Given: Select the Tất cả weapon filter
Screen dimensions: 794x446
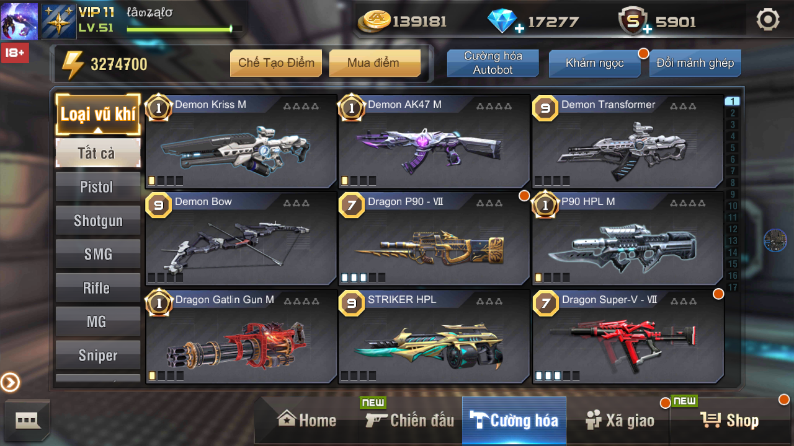Looking at the screenshot, I should point(97,153).
